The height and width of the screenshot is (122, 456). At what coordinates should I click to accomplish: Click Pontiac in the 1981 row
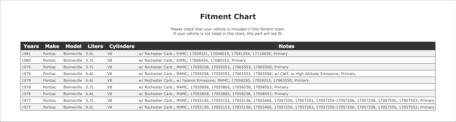click(50, 54)
